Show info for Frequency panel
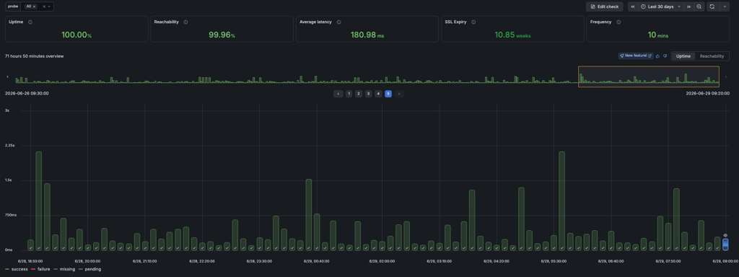 click(618, 22)
